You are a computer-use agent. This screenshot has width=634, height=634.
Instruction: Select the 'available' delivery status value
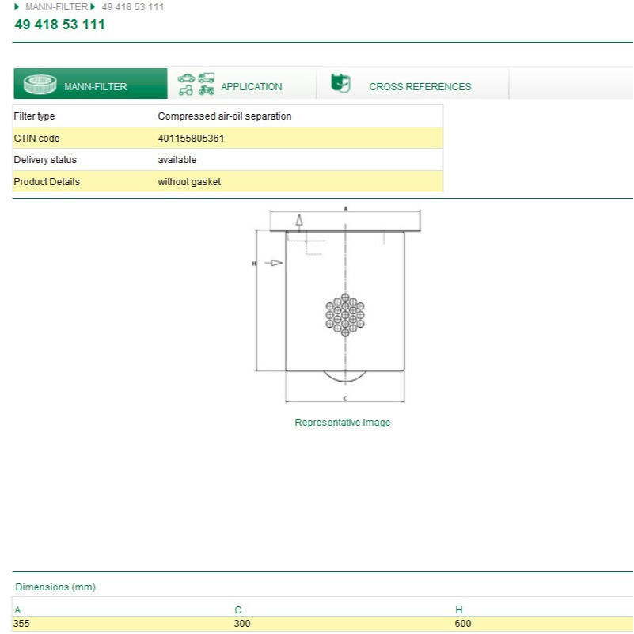pos(177,160)
